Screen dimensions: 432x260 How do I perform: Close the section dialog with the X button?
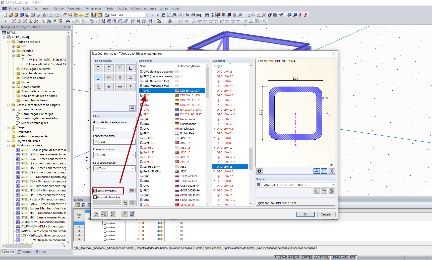pyautogui.click(x=334, y=54)
